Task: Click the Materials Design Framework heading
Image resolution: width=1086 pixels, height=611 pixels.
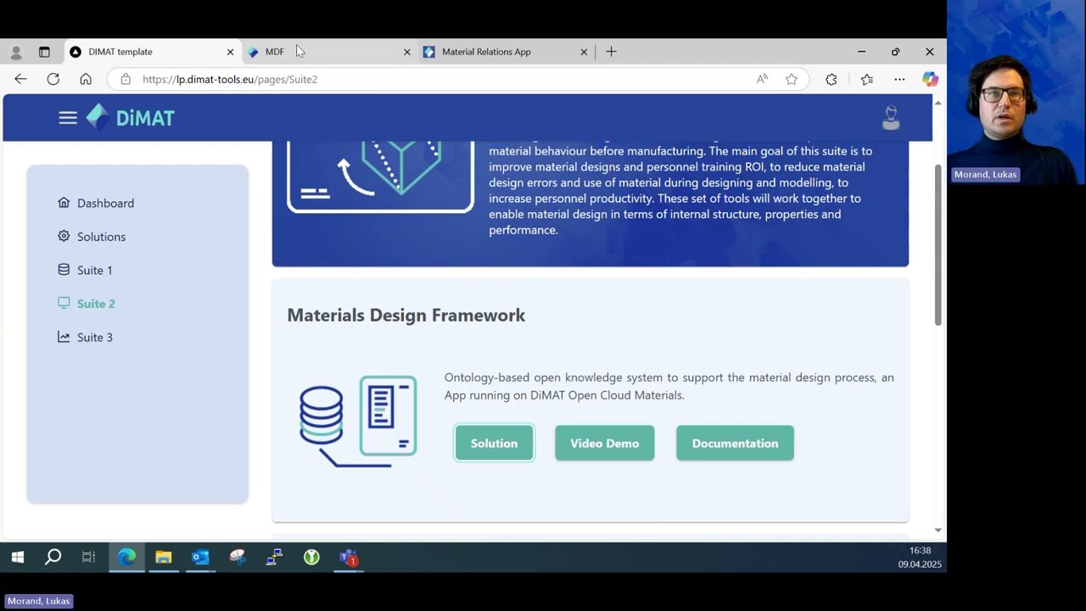Action: 406,315
